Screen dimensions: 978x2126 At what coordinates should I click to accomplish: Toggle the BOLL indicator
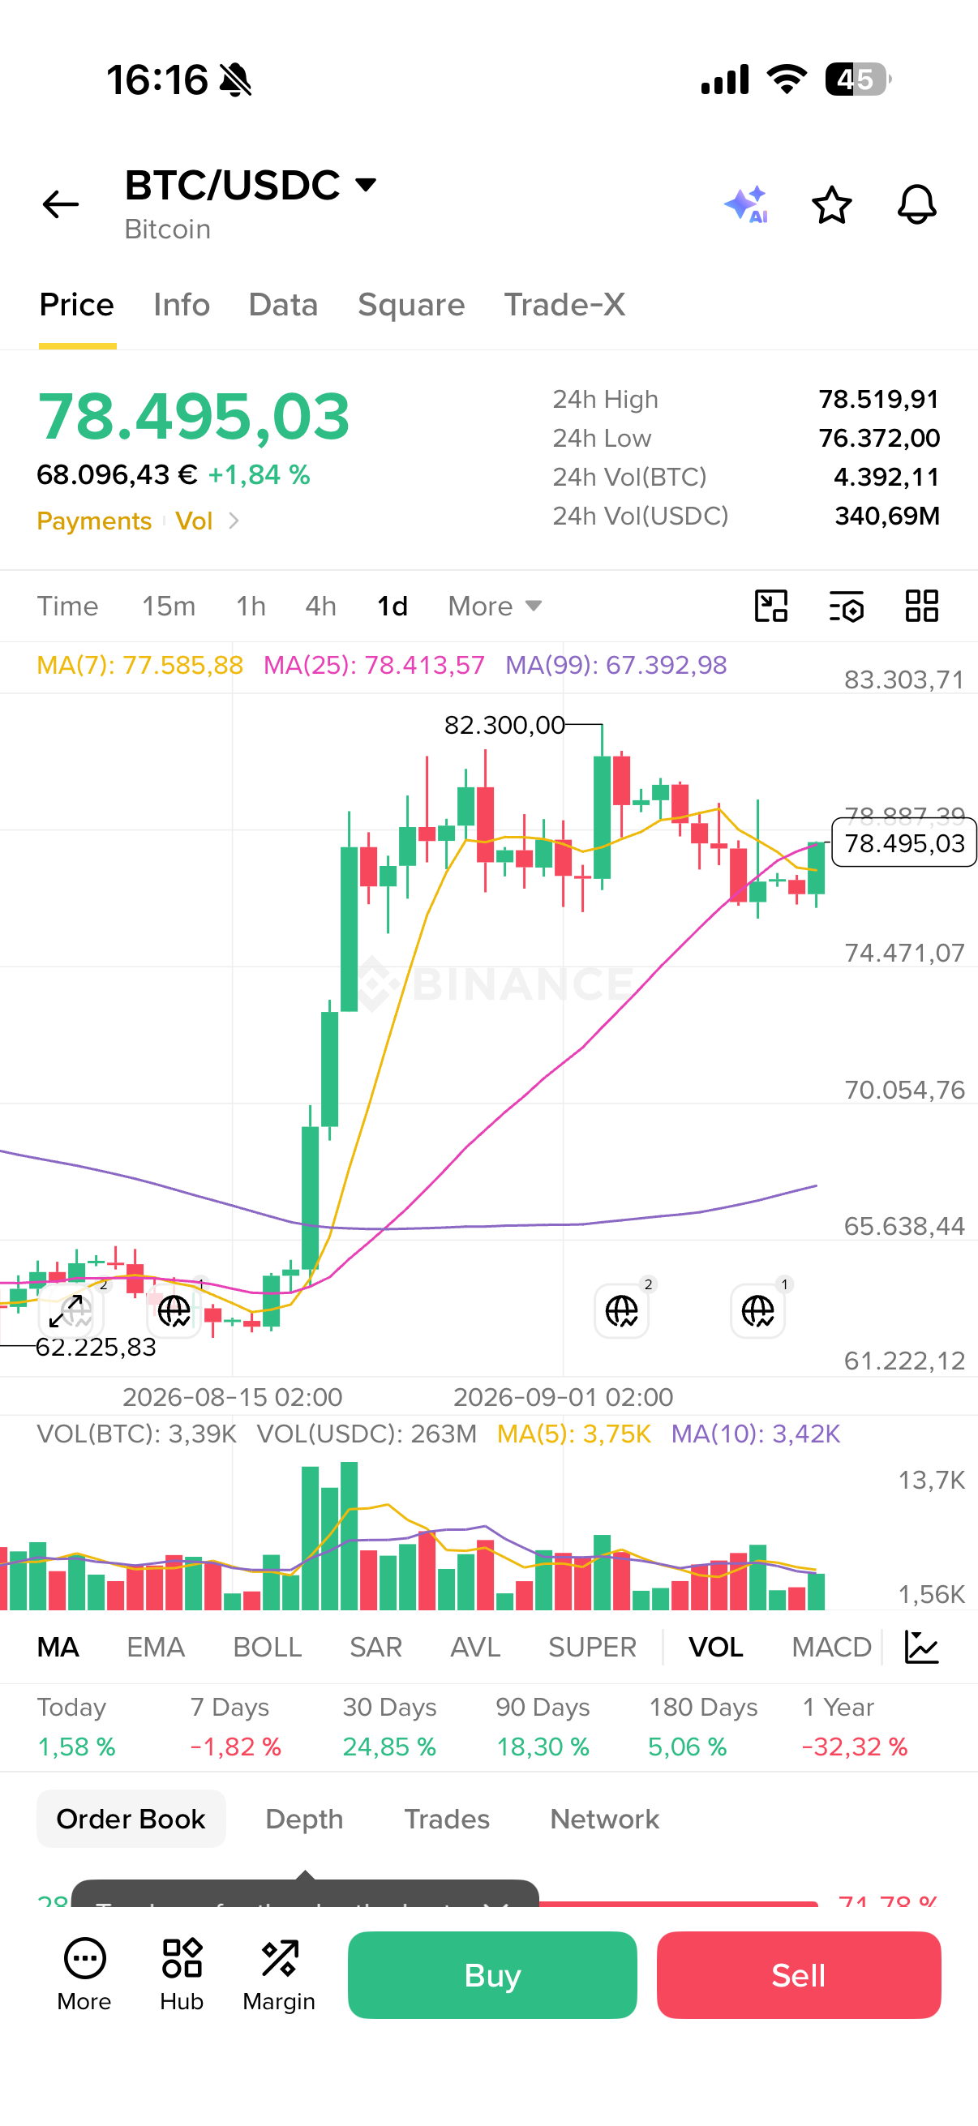[x=268, y=1648]
